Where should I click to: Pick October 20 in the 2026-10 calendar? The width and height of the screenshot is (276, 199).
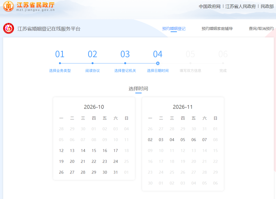[x=72, y=161]
